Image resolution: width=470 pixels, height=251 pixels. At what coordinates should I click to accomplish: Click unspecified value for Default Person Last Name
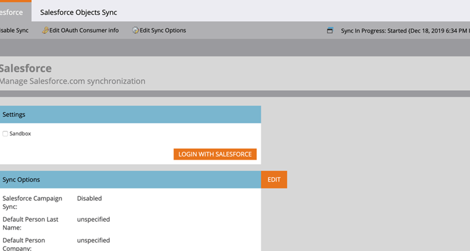coord(93,219)
